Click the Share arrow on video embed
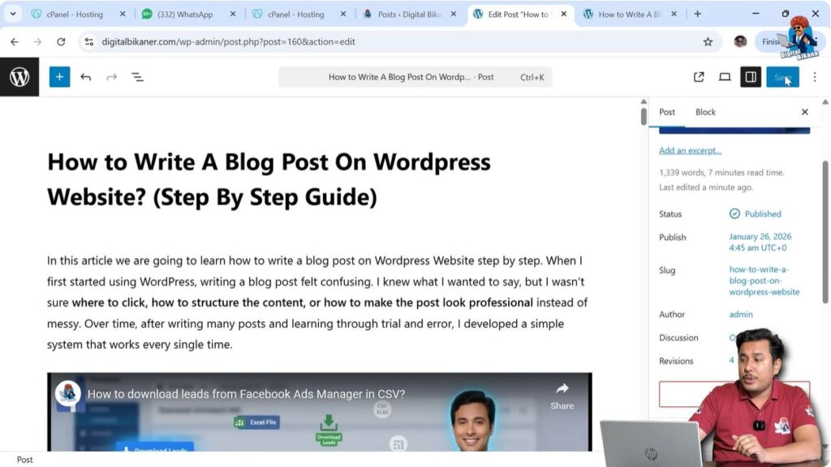Screen dimensions: 831x467 [x=562, y=392]
